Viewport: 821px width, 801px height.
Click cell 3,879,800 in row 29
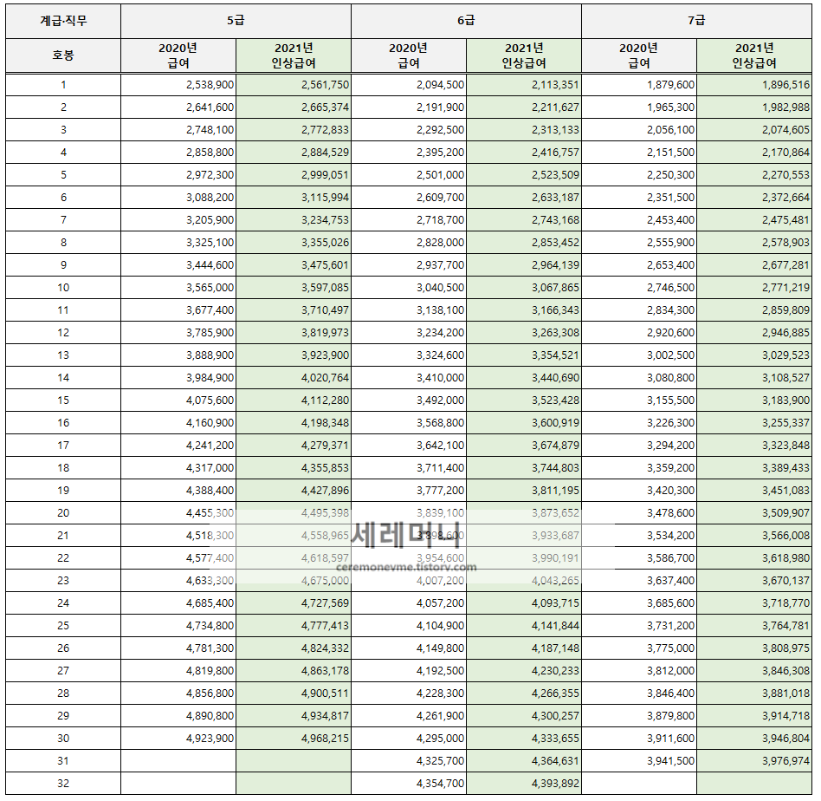click(x=639, y=716)
